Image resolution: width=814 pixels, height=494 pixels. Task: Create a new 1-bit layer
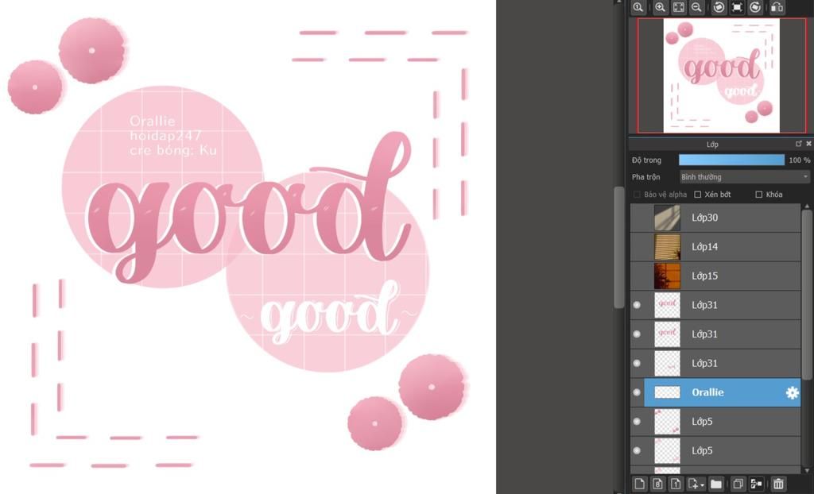coord(676,484)
